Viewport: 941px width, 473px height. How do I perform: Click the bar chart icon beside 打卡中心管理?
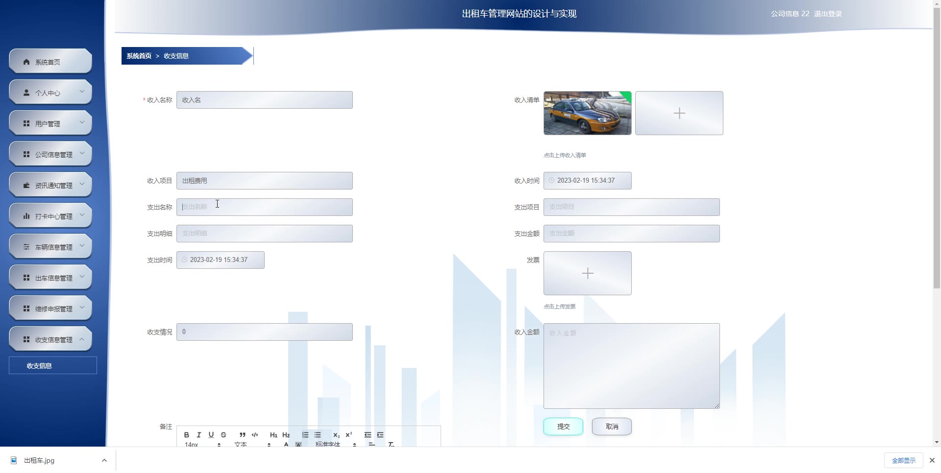coord(26,216)
